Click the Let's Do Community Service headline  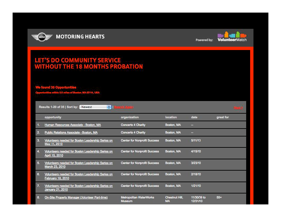tap(89, 63)
